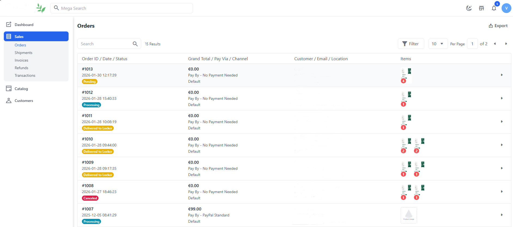The height and width of the screenshot is (227, 513).
Task: Go to next page of orders
Action: coord(506,44)
